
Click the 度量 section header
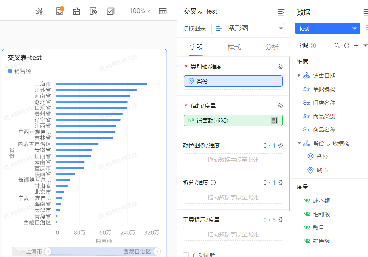pyautogui.click(x=302, y=187)
